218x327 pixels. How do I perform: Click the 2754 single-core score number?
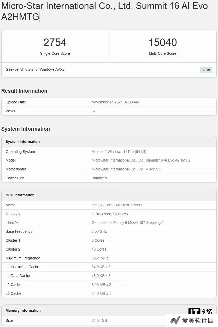tap(55, 42)
